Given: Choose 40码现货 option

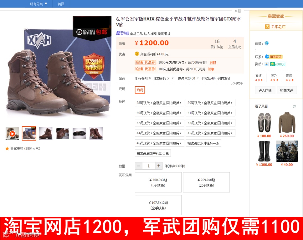Looking at the screenshot, I should click(x=159, y=113).
